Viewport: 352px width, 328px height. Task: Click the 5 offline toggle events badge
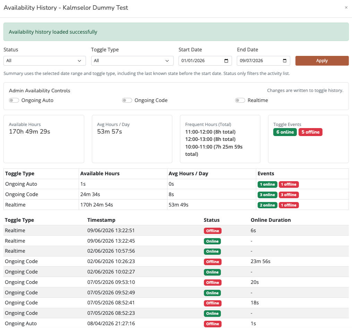pos(310,132)
